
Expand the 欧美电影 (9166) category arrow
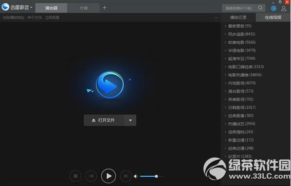click(x=225, y=42)
